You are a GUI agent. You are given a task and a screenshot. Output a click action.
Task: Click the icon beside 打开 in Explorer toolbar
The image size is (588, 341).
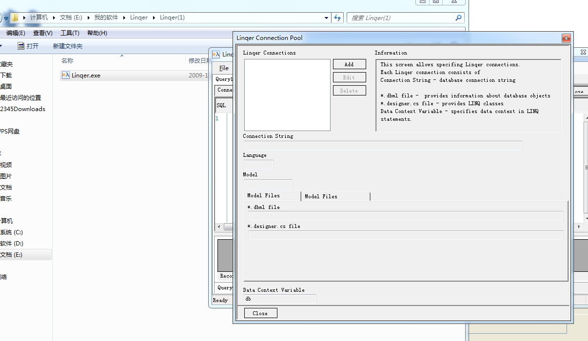(x=21, y=46)
